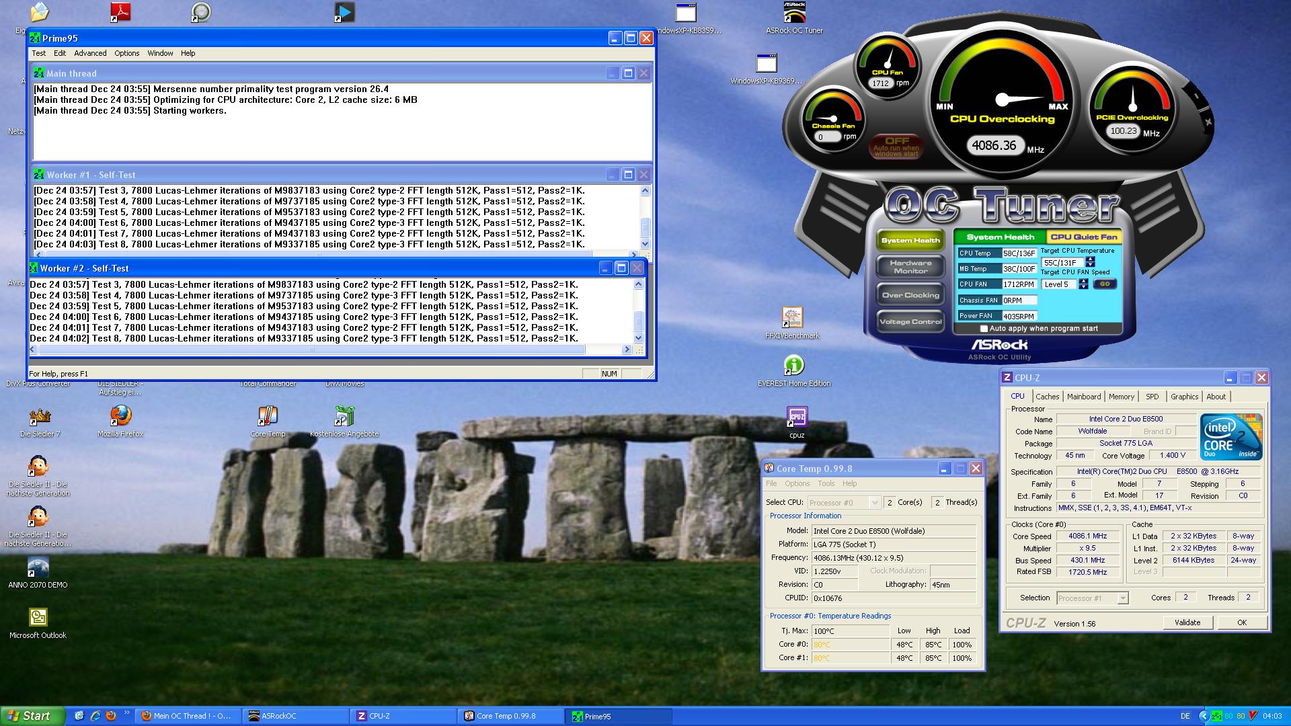The width and height of the screenshot is (1291, 726).
Task: Open the Die Siedler 7 game icon
Action: click(x=40, y=417)
